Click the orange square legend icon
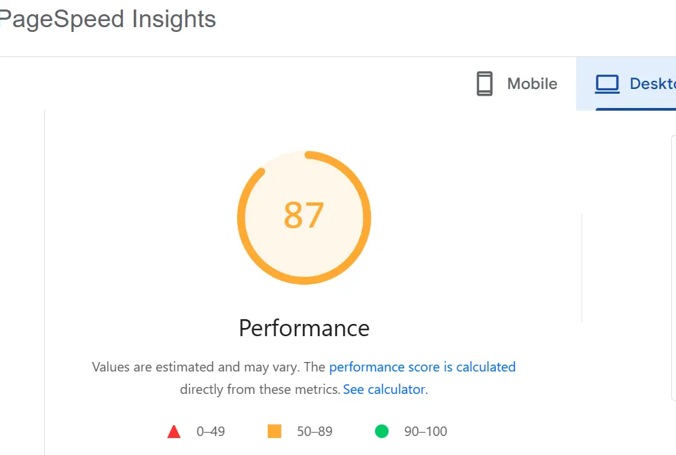 click(274, 431)
